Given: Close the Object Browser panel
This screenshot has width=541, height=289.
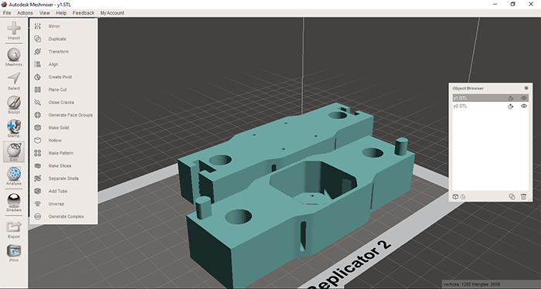Looking at the screenshot, I should [526, 88].
